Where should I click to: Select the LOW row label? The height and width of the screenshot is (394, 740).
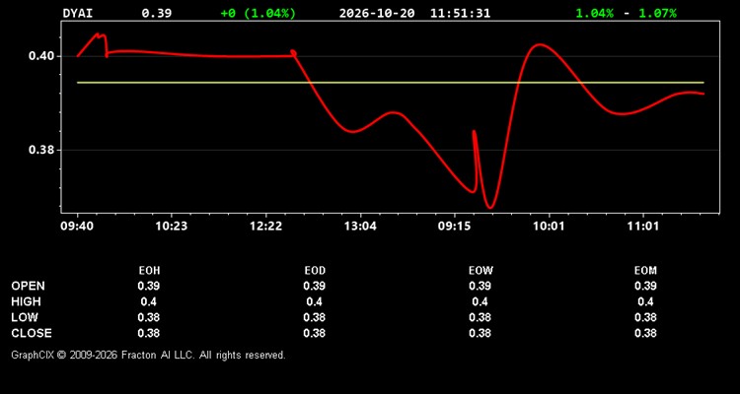pyautogui.click(x=25, y=317)
